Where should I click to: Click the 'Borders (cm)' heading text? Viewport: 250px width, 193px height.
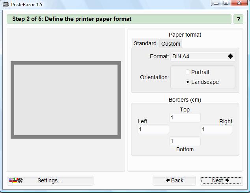pyautogui.click(x=185, y=100)
